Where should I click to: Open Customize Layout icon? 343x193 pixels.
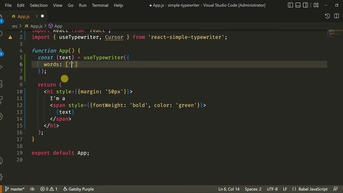(316, 5)
